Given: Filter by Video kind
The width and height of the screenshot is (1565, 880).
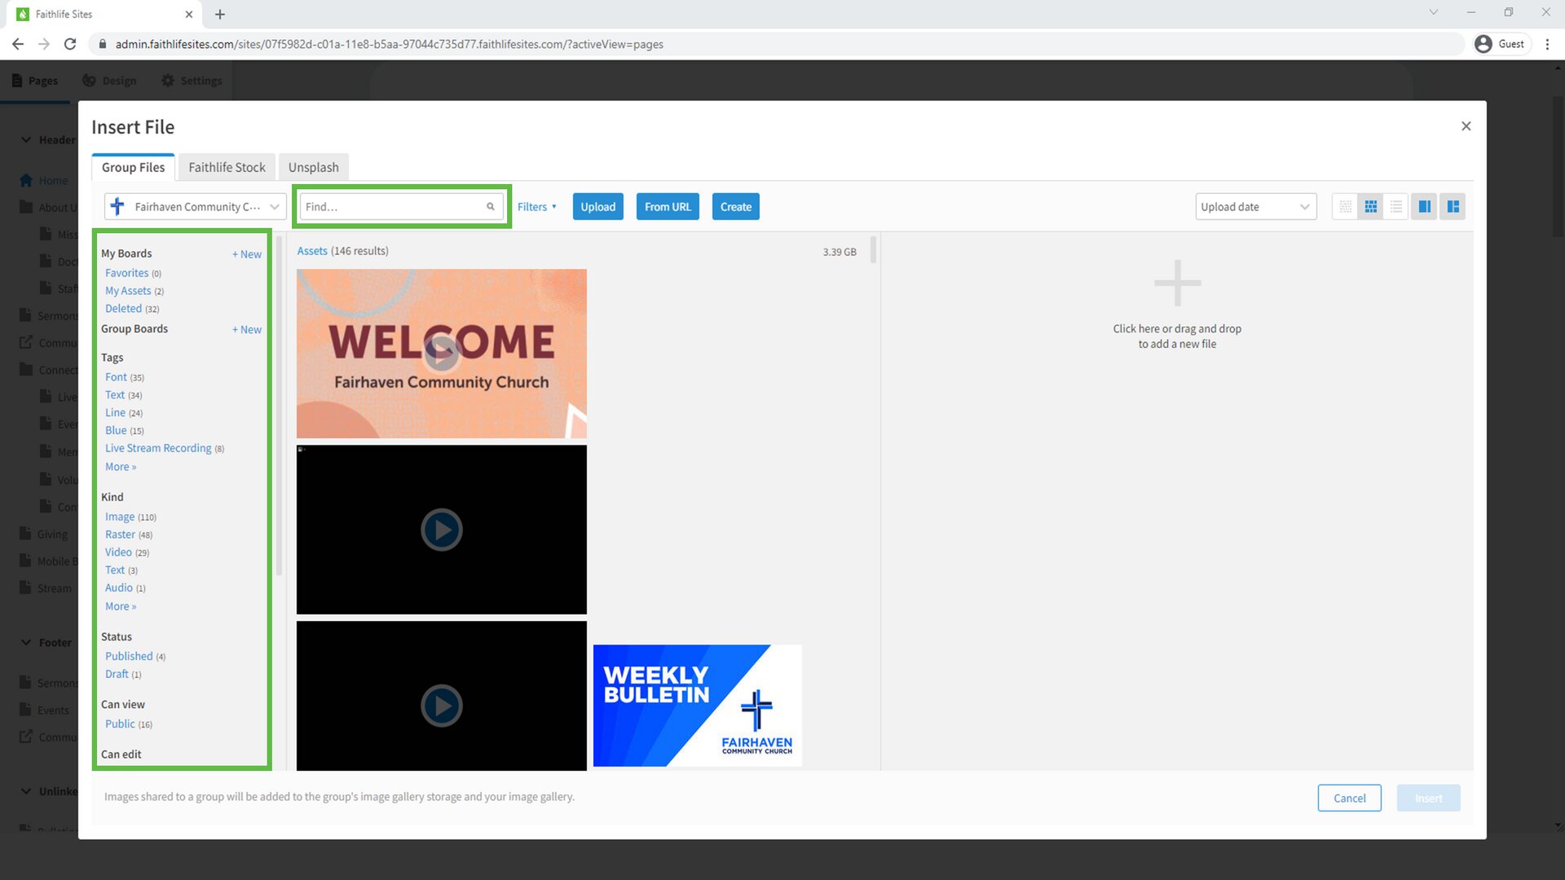Looking at the screenshot, I should (x=118, y=552).
